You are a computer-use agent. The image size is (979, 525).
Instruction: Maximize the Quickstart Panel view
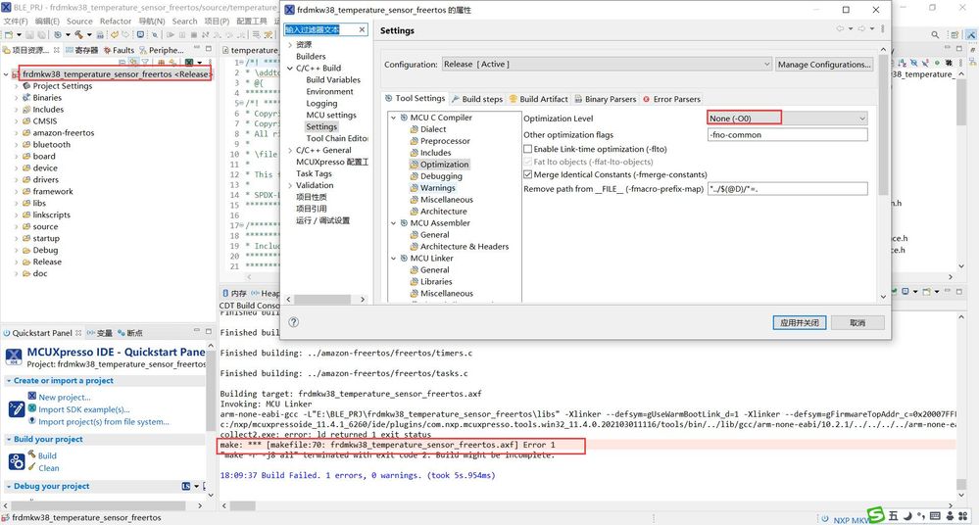coord(209,331)
